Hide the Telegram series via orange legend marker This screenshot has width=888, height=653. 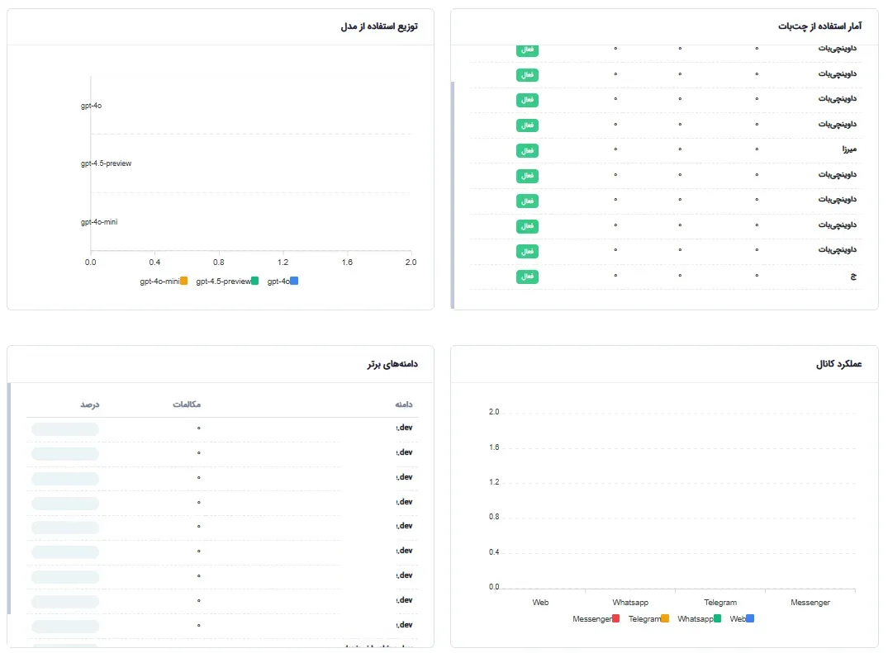pos(665,618)
